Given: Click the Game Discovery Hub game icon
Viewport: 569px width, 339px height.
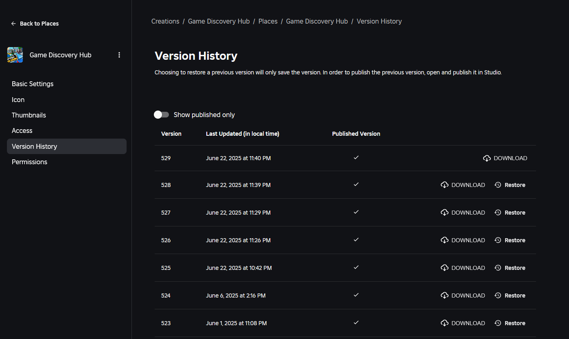Looking at the screenshot, I should (x=15, y=55).
